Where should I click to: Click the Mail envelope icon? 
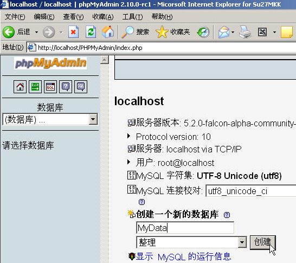223,32
